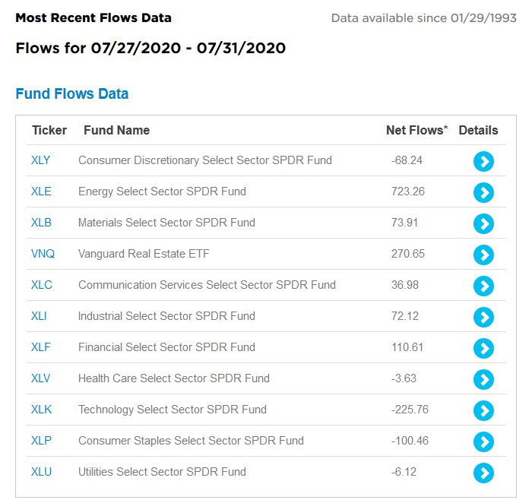This screenshot has height=500, width=532.
Task: Open details arrow for XLU Utilities fund
Action: 483,473
